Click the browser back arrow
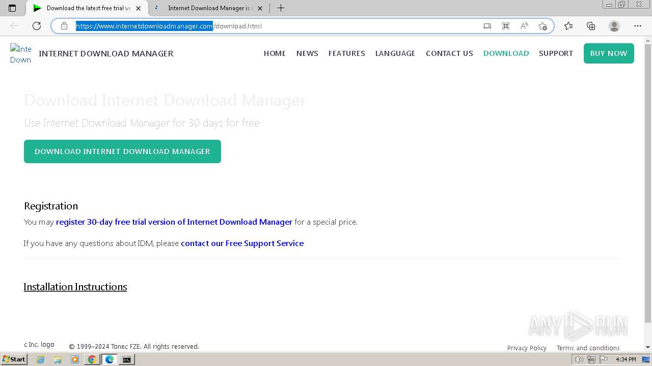Image resolution: width=652 pixels, height=366 pixels. click(x=14, y=26)
